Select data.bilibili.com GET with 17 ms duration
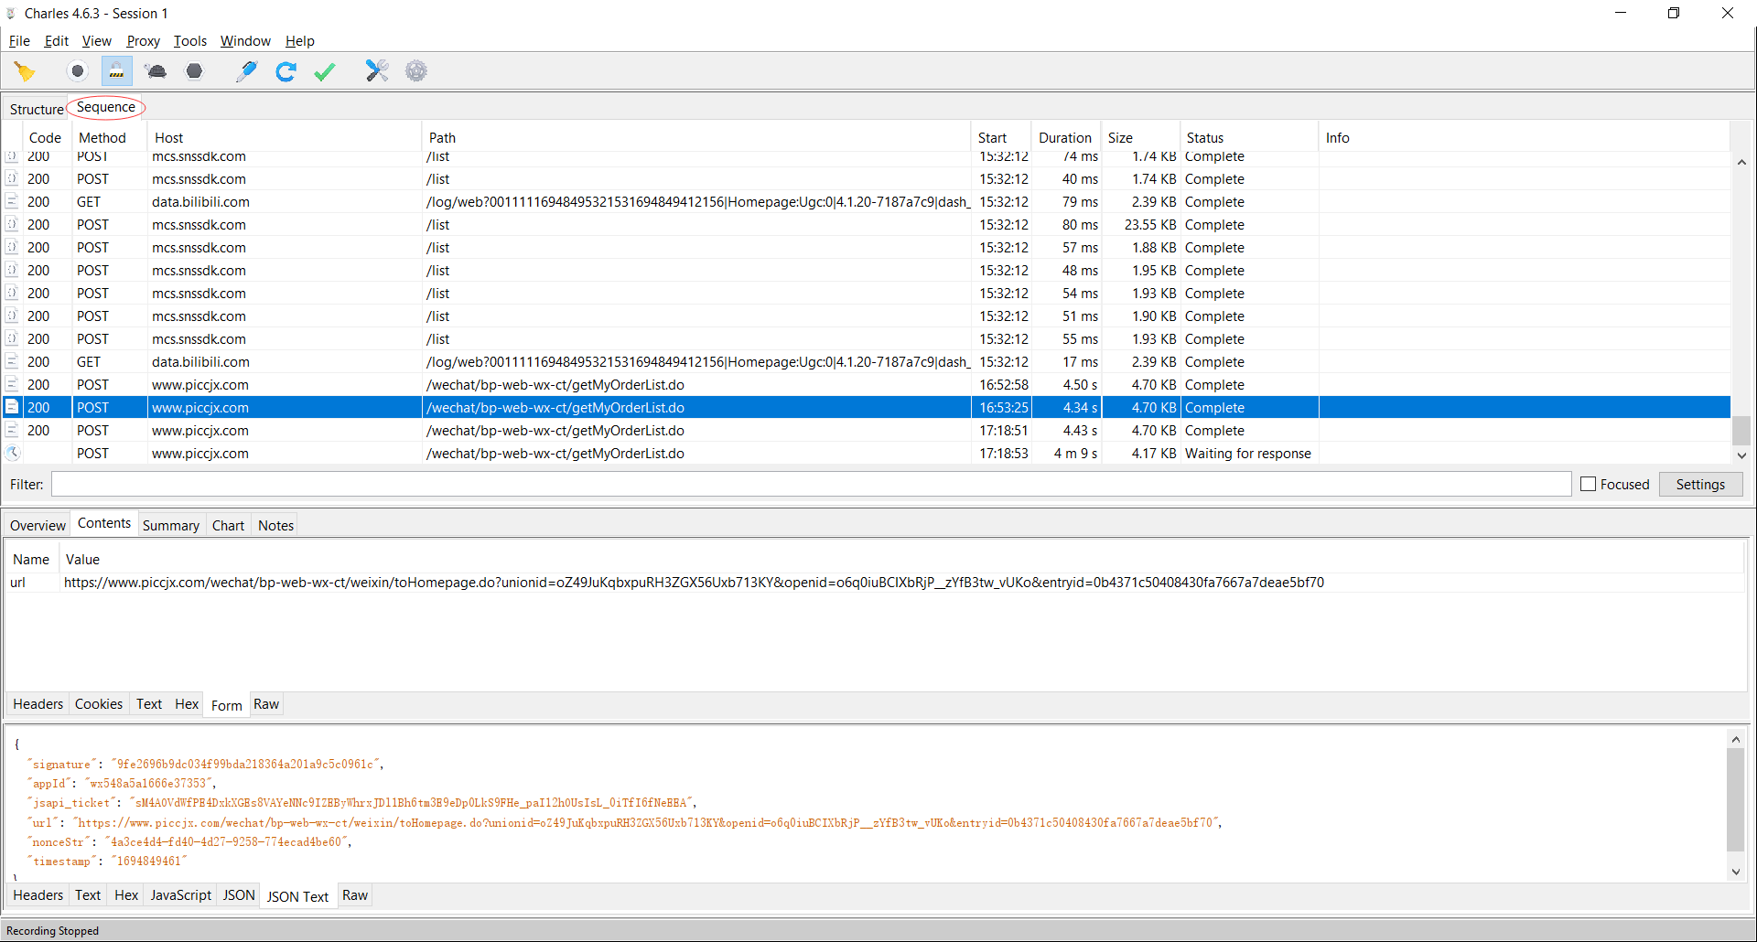 tap(867, 362)
